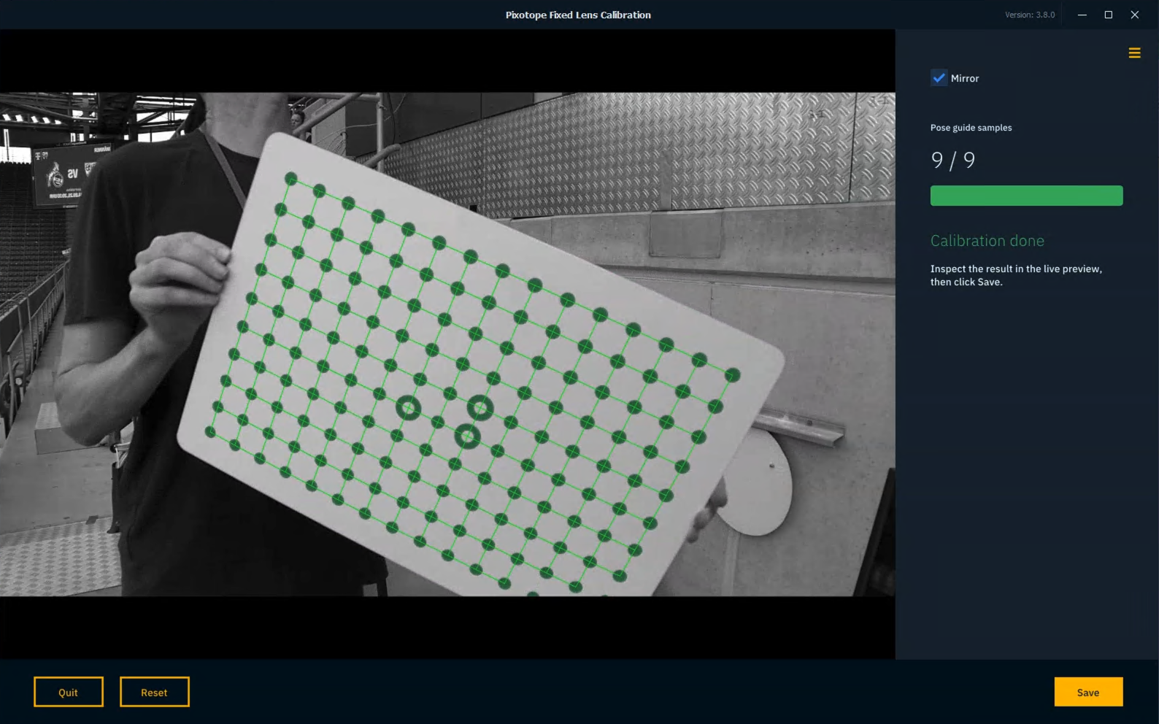Image resolution: width=1159 pixels, height=724 pixels.
Task: Maximize the Pixotope calibration window
Action: 1109,15
